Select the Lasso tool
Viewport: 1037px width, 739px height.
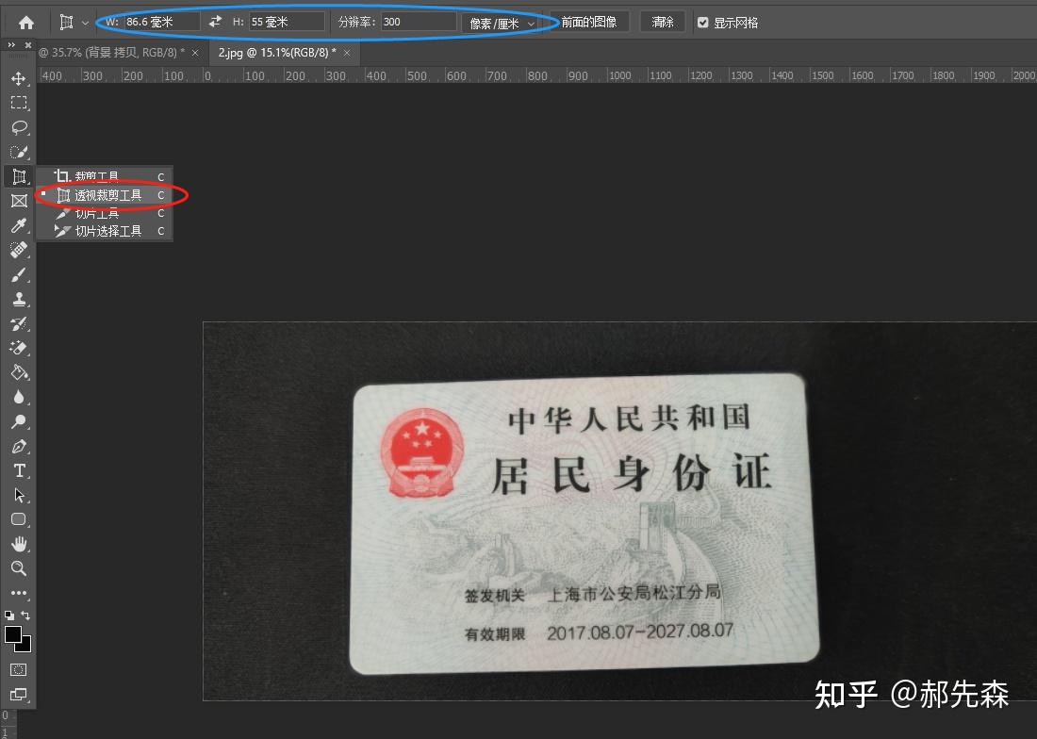click(20, 128)
